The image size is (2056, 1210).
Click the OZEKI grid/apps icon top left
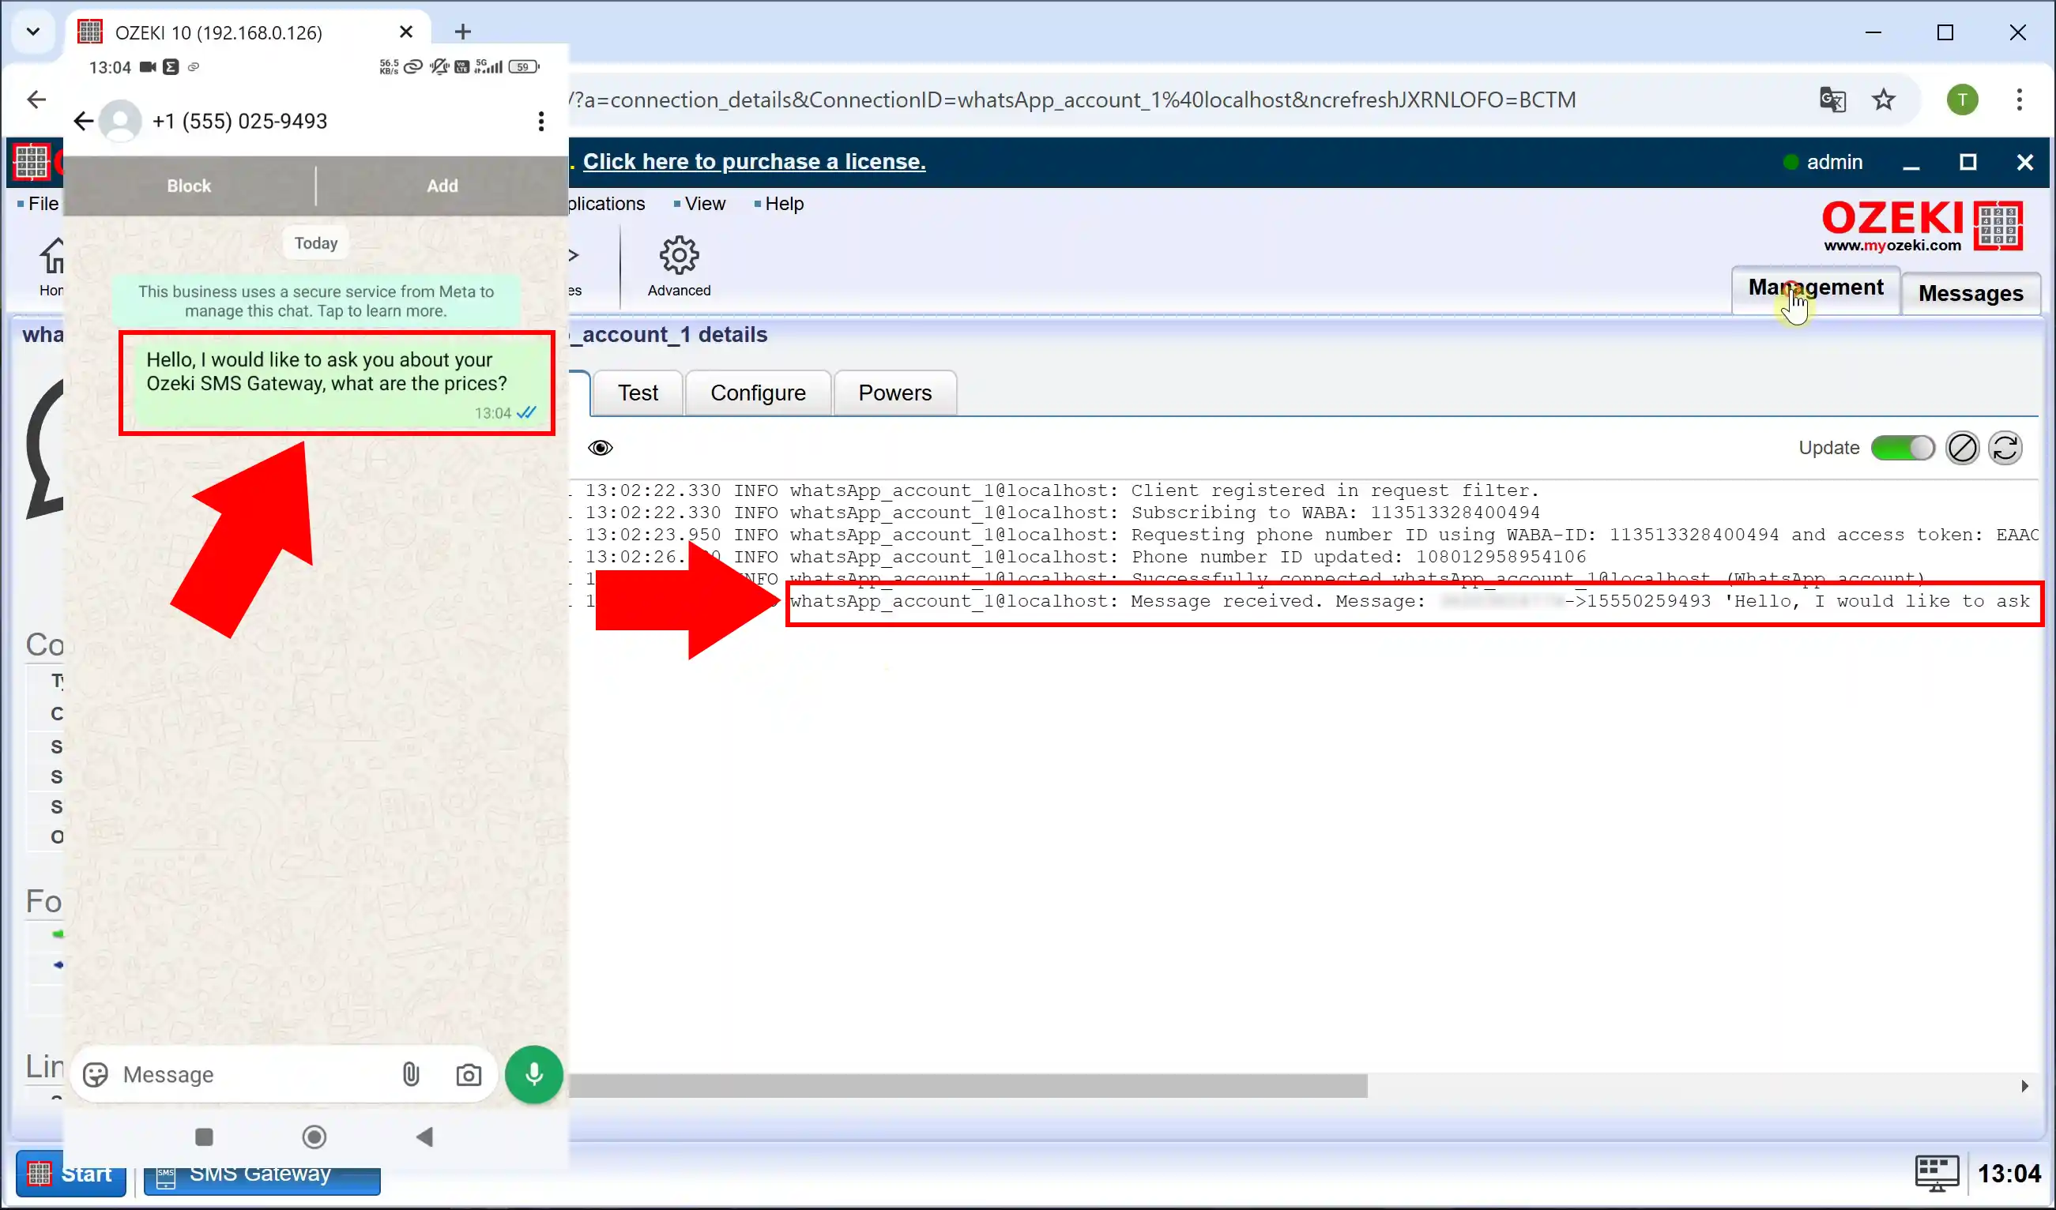point(33,161)
